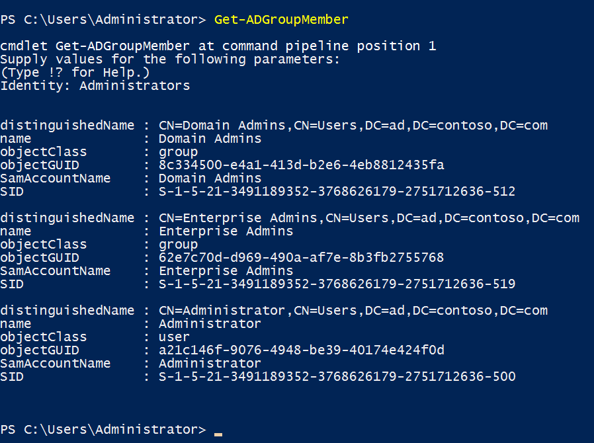
Task: Click the SamAccountName value Administrator
Action: point(210,364)
